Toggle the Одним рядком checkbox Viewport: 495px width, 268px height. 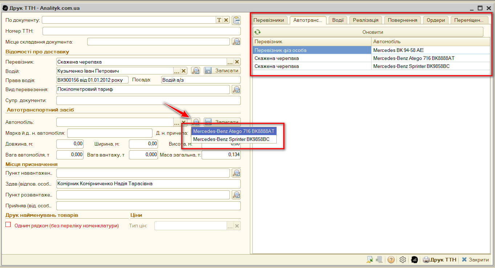[8, 225]
